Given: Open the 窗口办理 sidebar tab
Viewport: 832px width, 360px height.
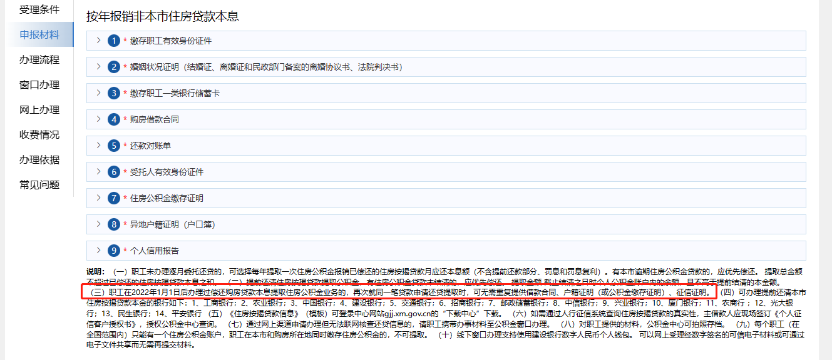Looking at the screenshot, I should 39,85.
